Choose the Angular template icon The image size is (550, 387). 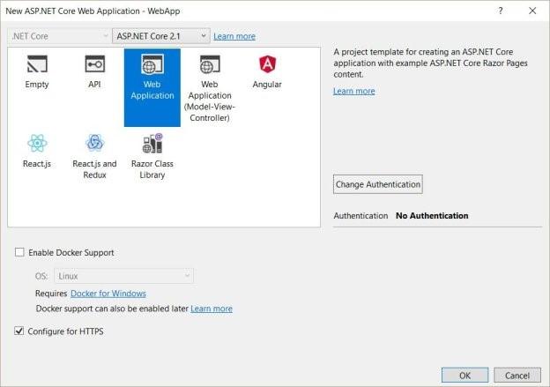[x=267, y=63]
